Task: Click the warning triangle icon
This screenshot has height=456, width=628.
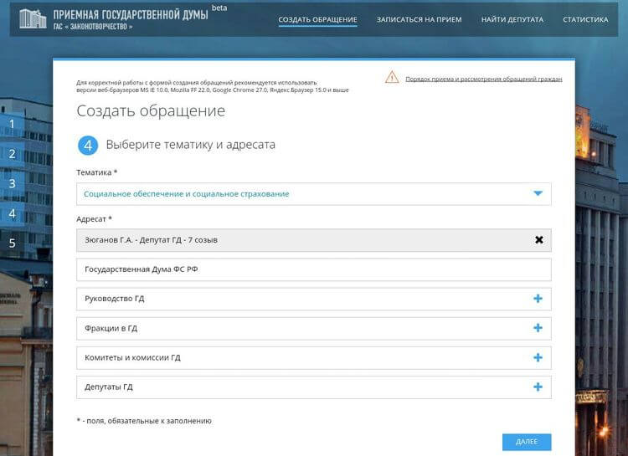Action: tap(392, 78)
